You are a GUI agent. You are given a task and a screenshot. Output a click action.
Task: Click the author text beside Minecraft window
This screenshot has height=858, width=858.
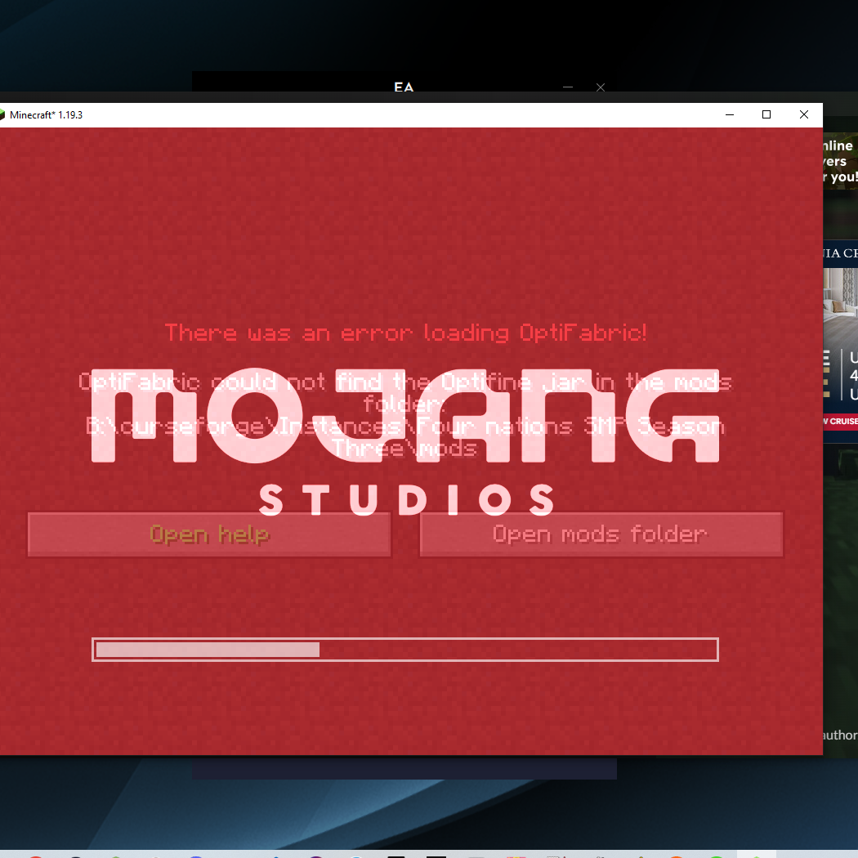pos(840,735)
